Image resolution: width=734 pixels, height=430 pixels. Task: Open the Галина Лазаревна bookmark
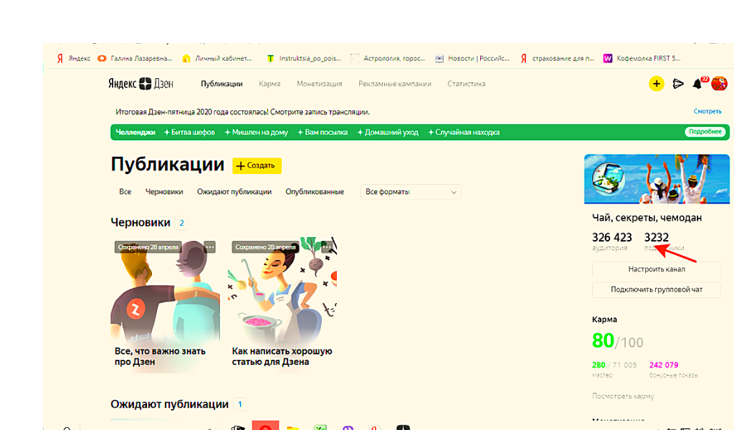click(135, 59)
